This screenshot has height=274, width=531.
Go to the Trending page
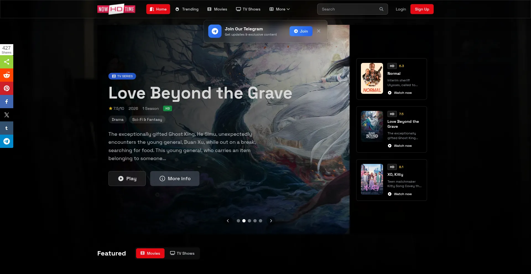tap(187, 9)
